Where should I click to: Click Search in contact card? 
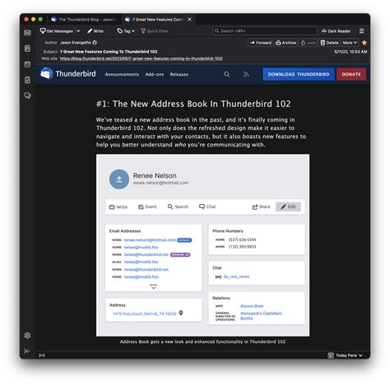coord(178,206)
